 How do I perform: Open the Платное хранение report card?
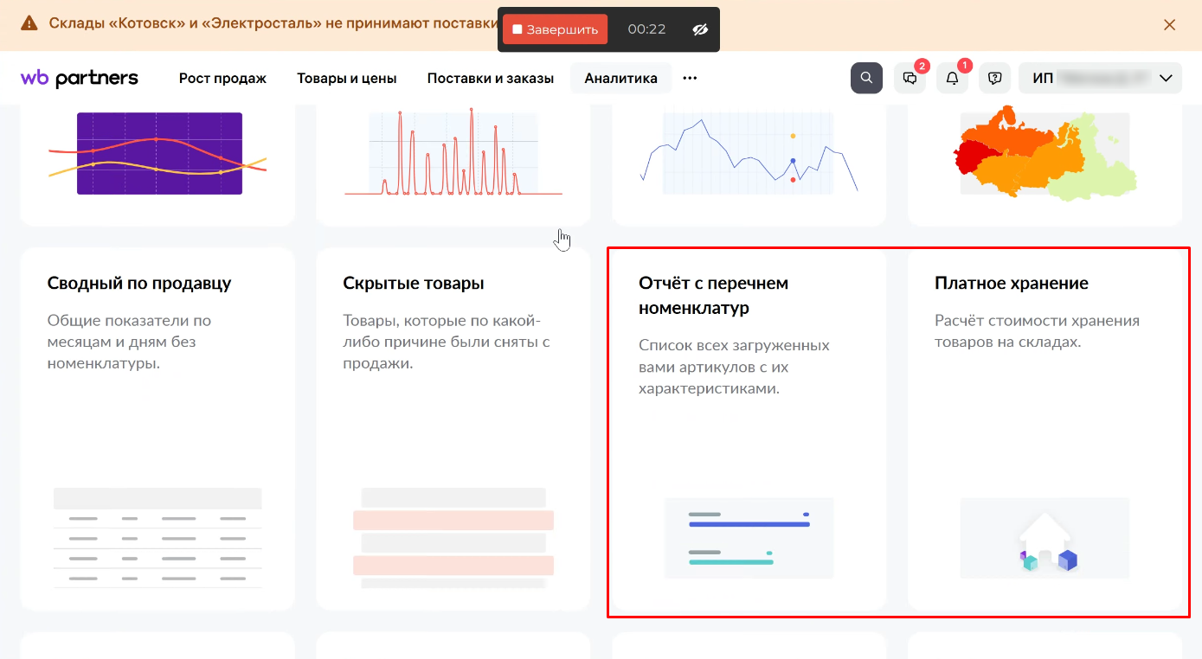(x=1045, y=430)
